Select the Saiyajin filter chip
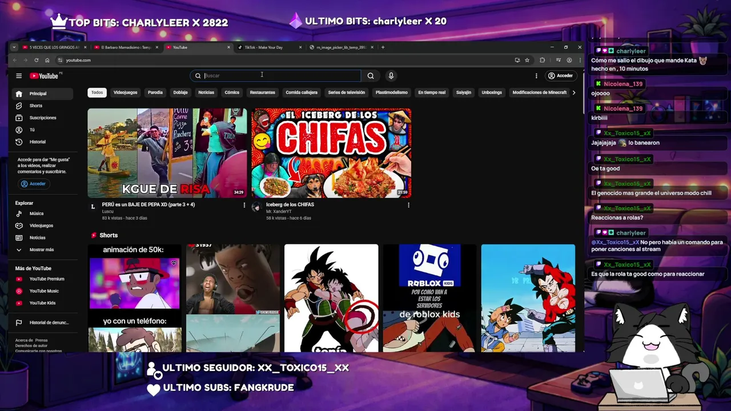The width and height of the screenshot is (731, 411). click(464, 92)
